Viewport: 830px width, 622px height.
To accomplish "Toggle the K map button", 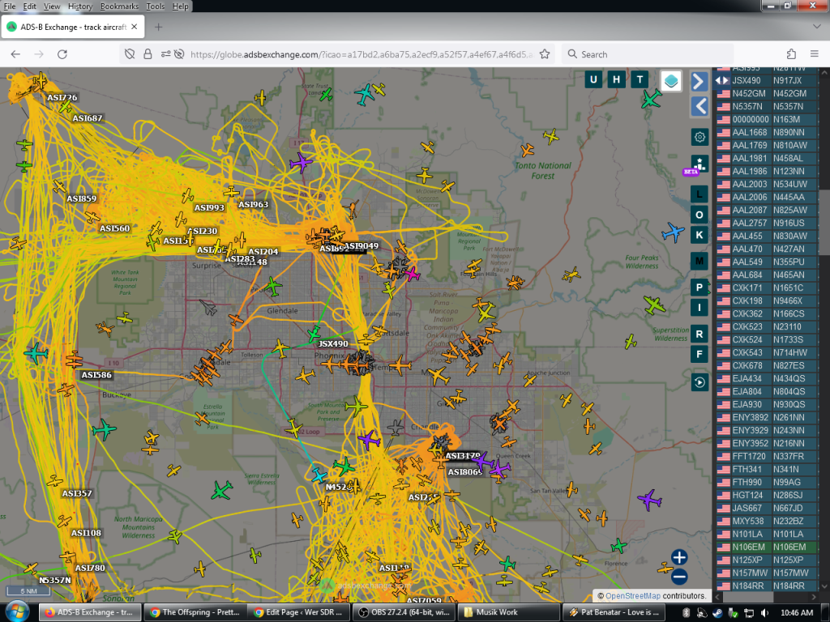I will click(700, 235).
